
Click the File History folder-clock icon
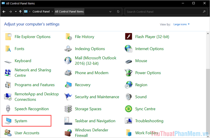(x=69, y=37)
